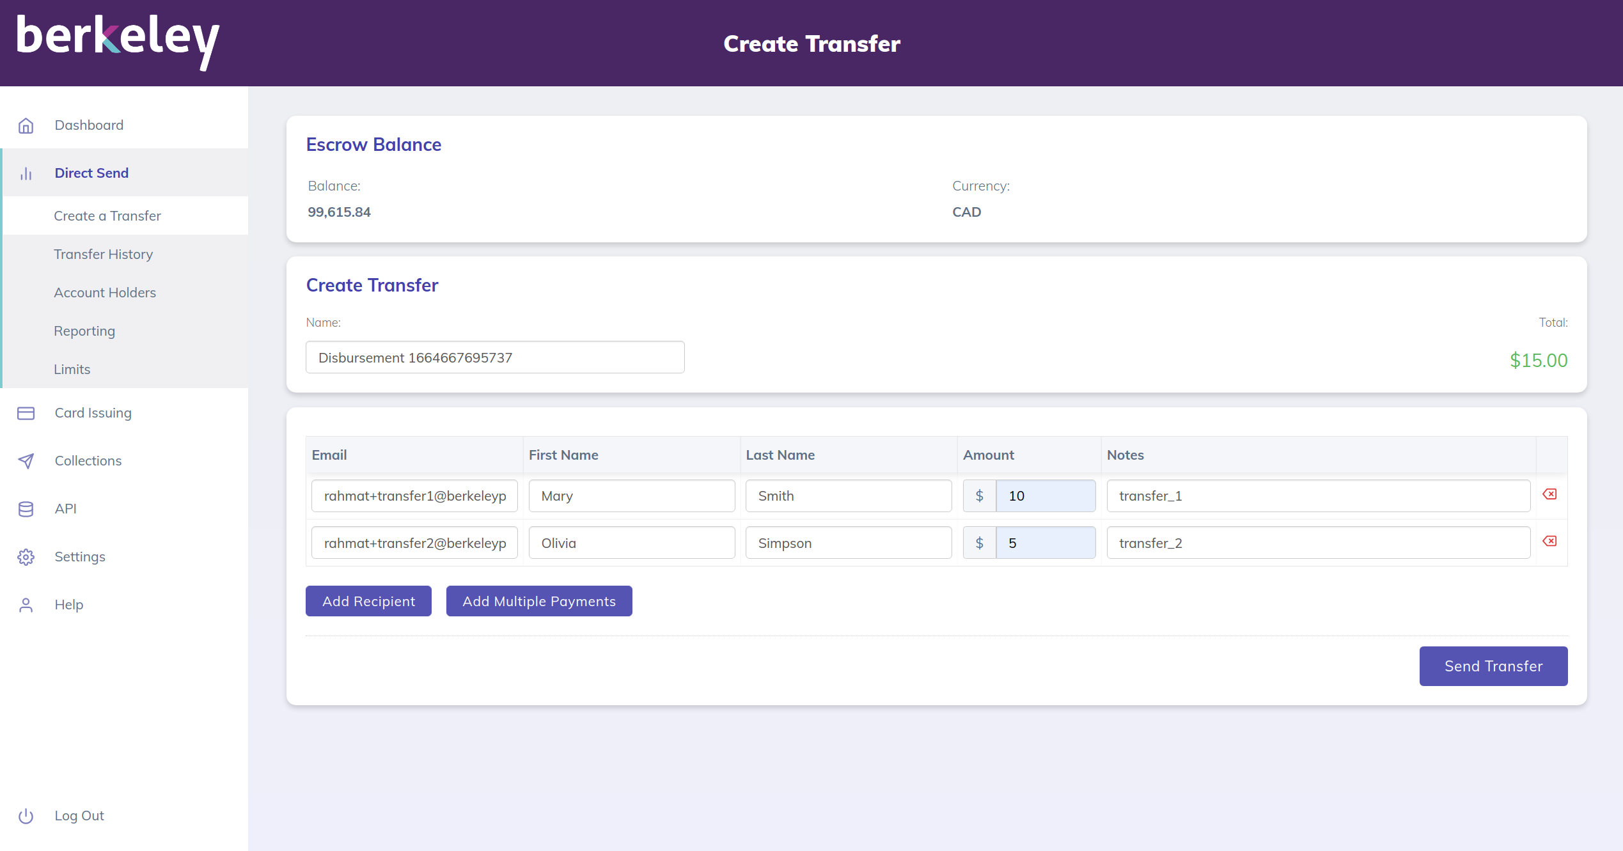The width and height of the screenshot is (1623, 851).
Task: Click the Collections paper plane icon
Action: pos(26,461)
